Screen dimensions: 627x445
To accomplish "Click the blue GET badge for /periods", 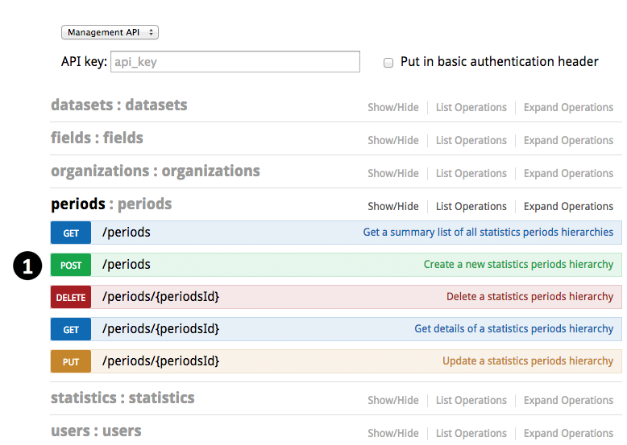I will (x=71, y=233).
